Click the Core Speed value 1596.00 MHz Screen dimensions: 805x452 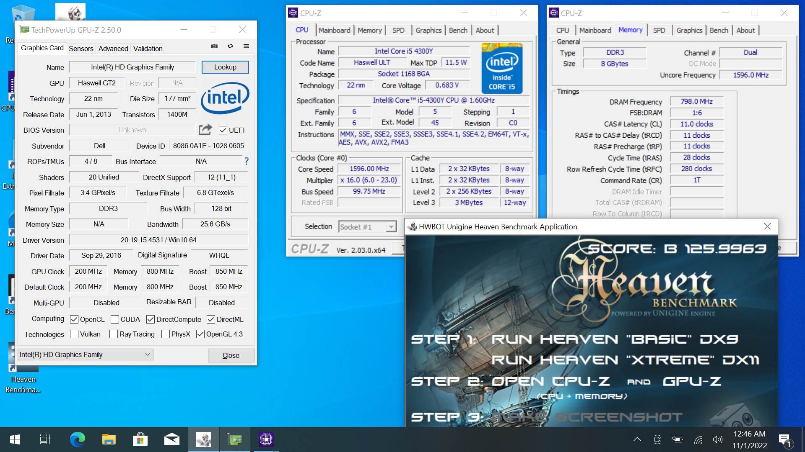point(369,169)
